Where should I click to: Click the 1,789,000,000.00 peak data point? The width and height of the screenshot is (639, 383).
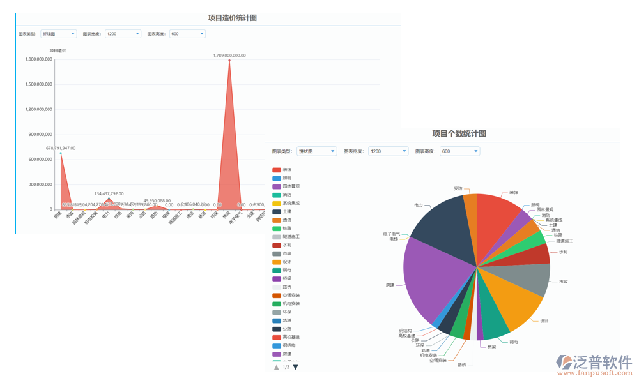click(229, 61)
